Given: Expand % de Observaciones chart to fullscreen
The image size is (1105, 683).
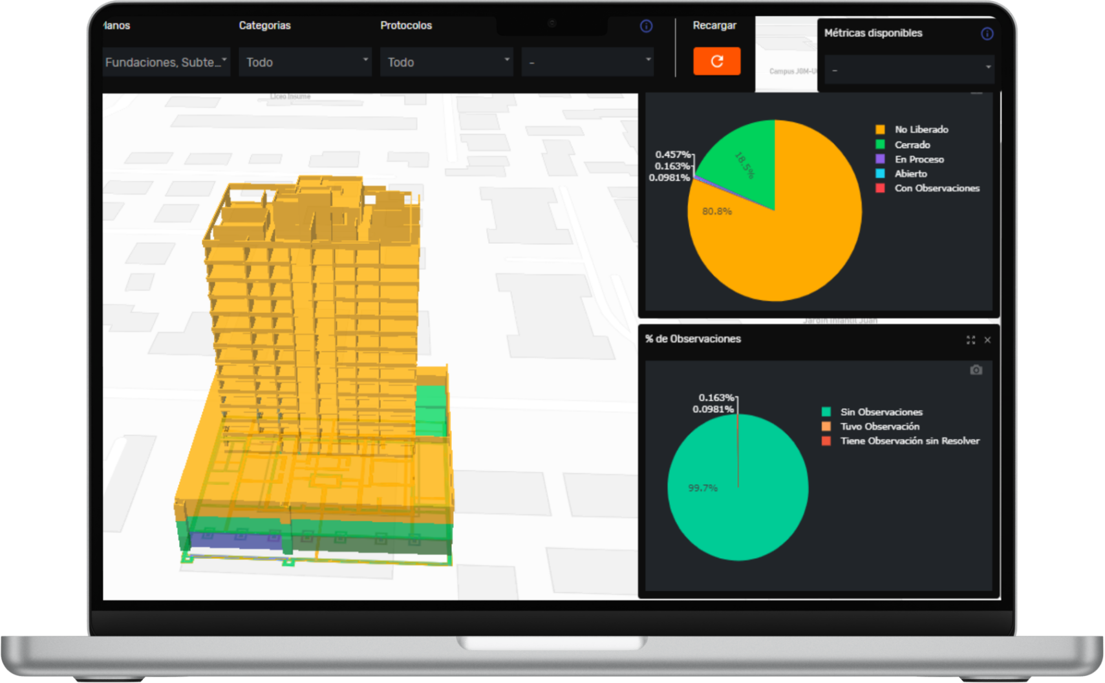Looking at the screenshot, I should (x=971, y=340).
